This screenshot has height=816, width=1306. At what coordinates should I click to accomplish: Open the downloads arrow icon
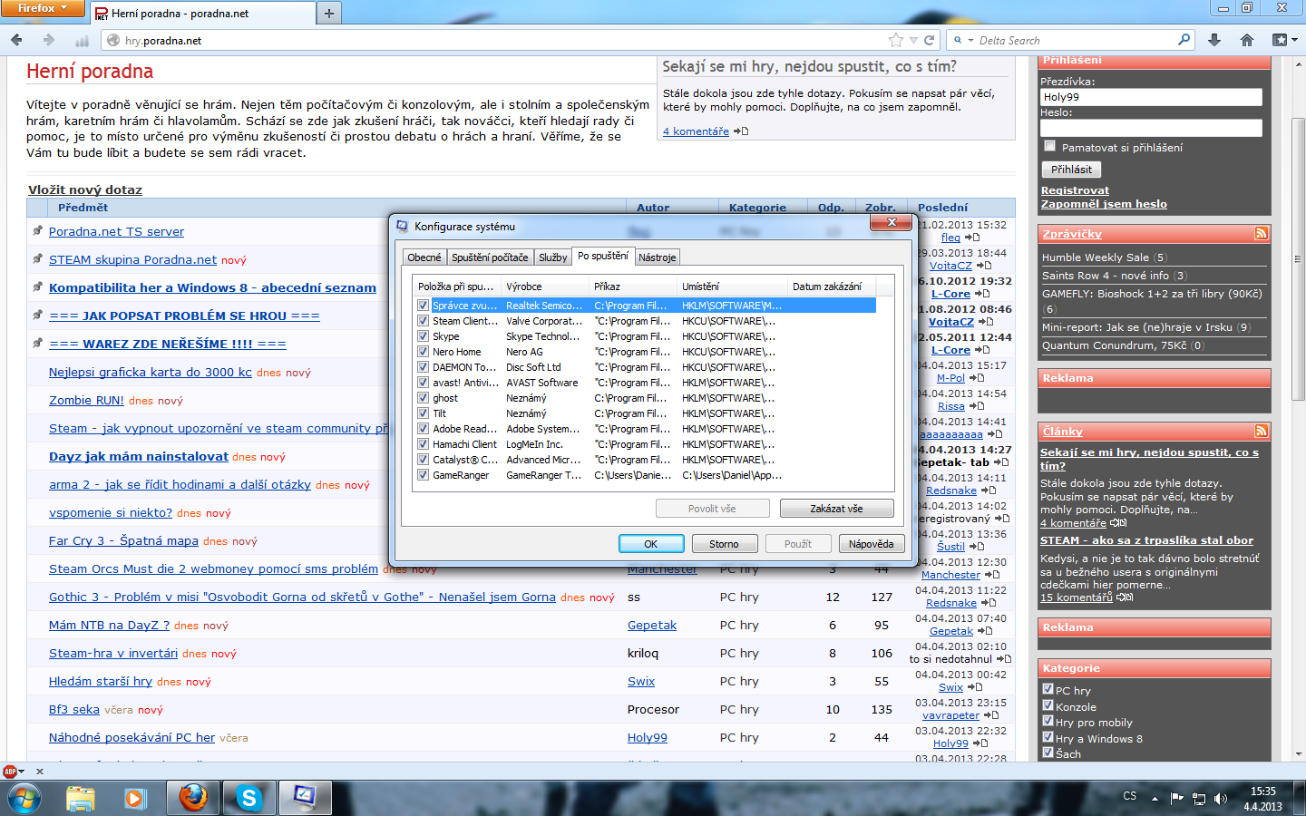pyautogui.click(x=1214, y=40)
